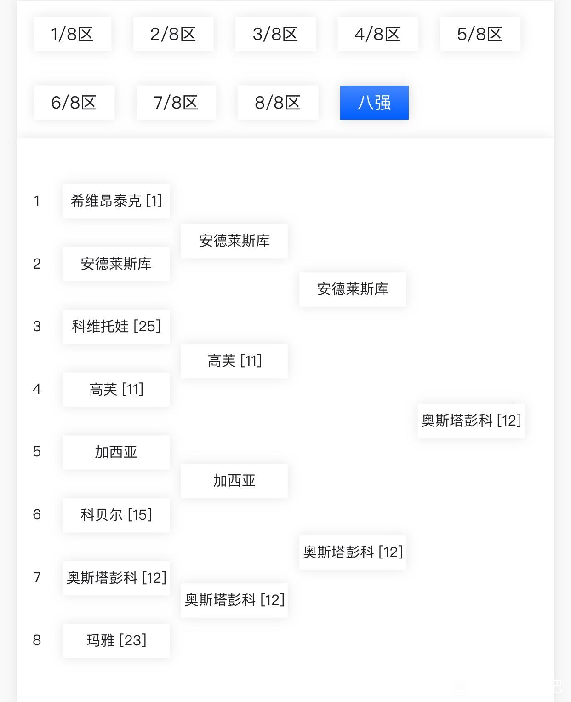Click 科贝尔 [15] player box
This screenshot has width=571, height=702.
point(116,515)
